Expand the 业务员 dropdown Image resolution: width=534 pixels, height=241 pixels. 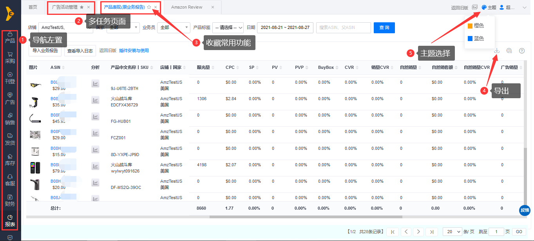173,27
